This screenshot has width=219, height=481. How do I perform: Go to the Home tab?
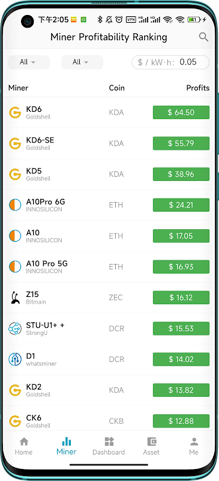pyautogui.click(x=23, y=446)
